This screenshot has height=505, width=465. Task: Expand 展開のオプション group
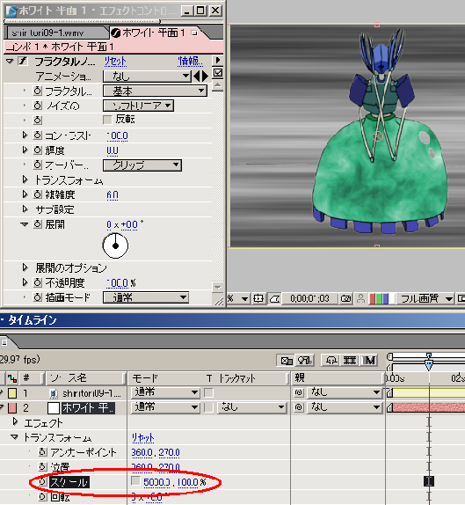point(25,267)
